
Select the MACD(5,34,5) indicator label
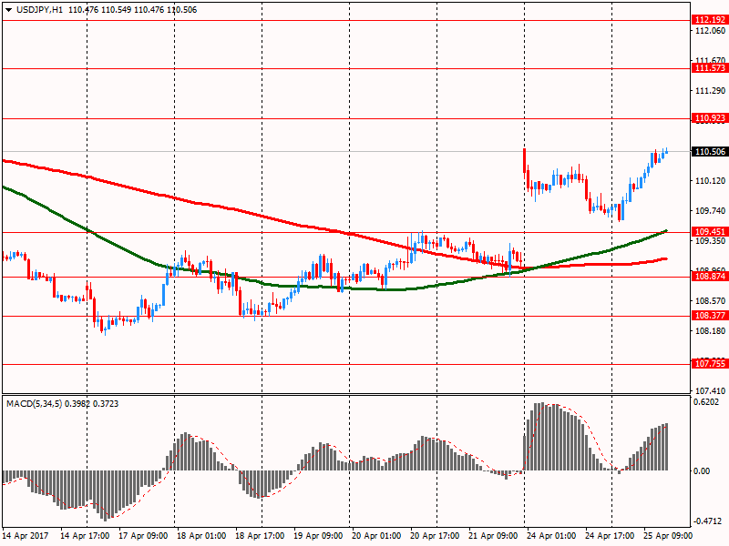[35, 404]
